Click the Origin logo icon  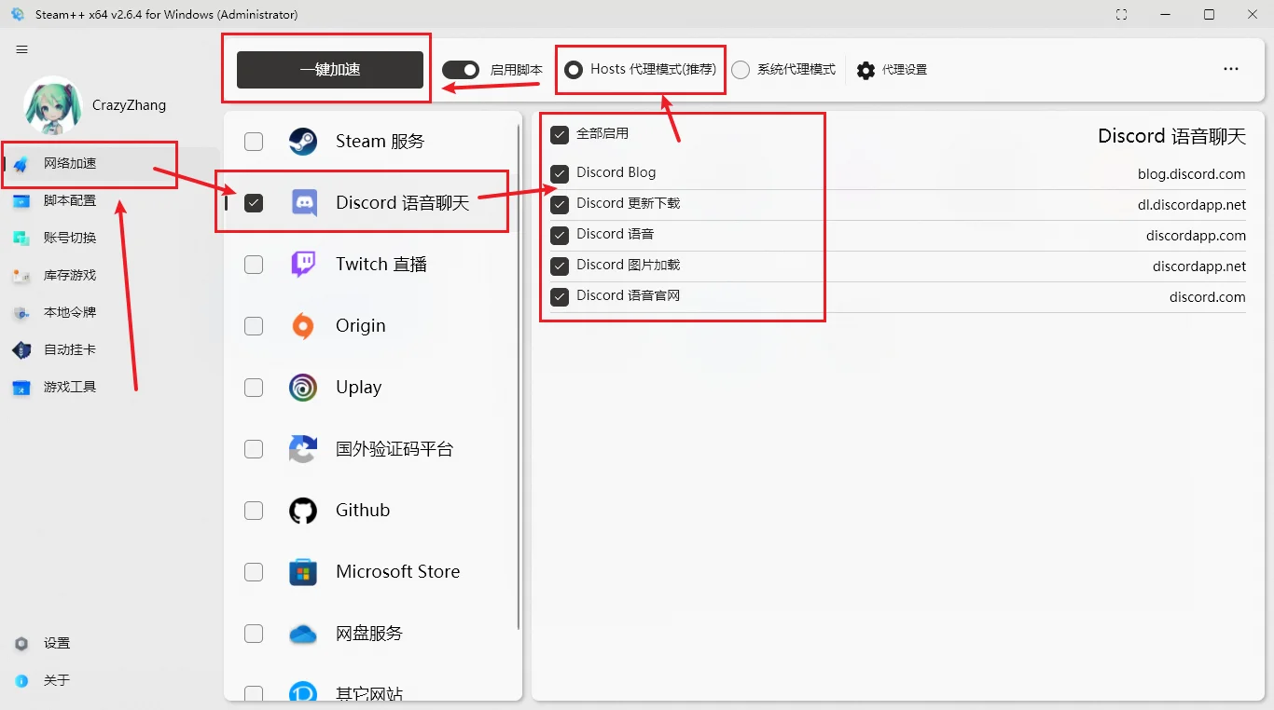(x=303, y=326)
